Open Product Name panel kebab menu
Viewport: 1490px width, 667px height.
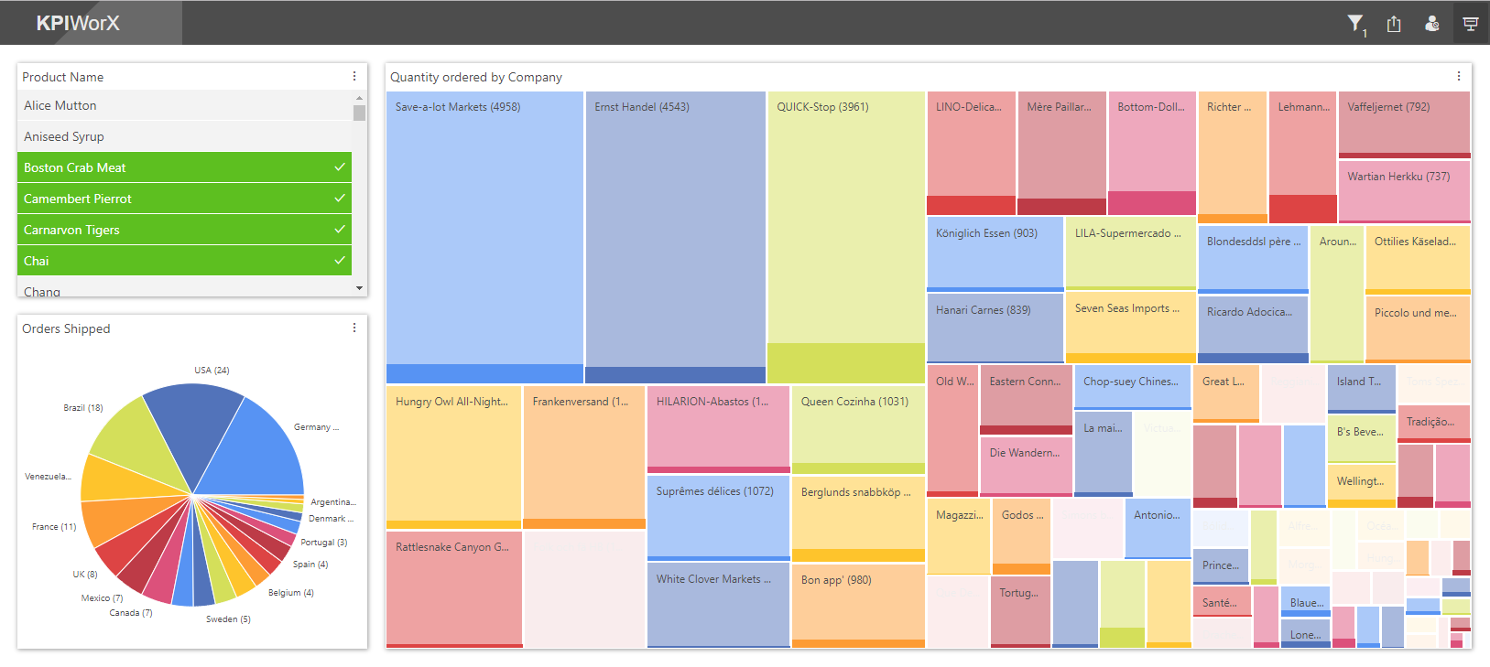pyautogui.click(x=354, y=77)
